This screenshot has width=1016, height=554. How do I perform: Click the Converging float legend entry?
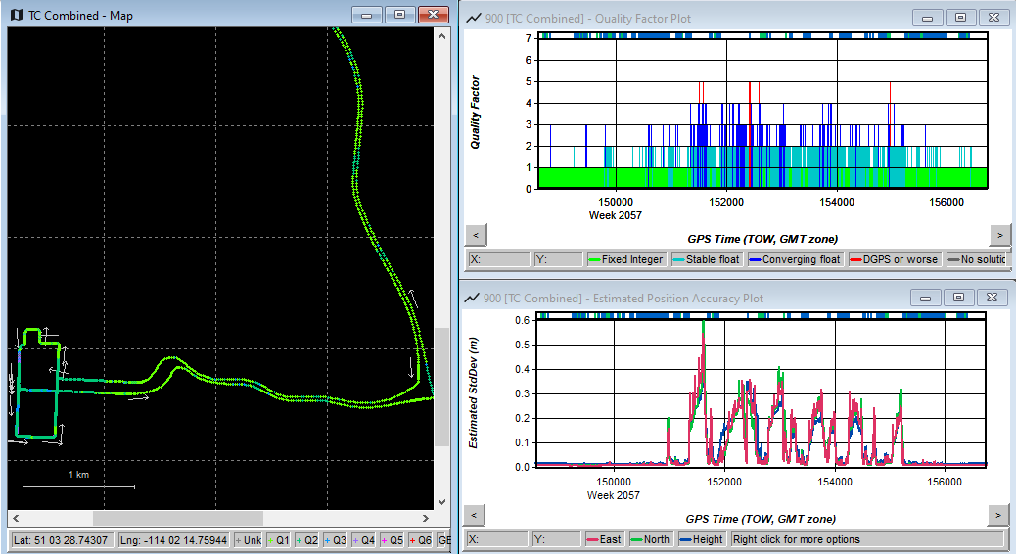[x=795, y=259]
